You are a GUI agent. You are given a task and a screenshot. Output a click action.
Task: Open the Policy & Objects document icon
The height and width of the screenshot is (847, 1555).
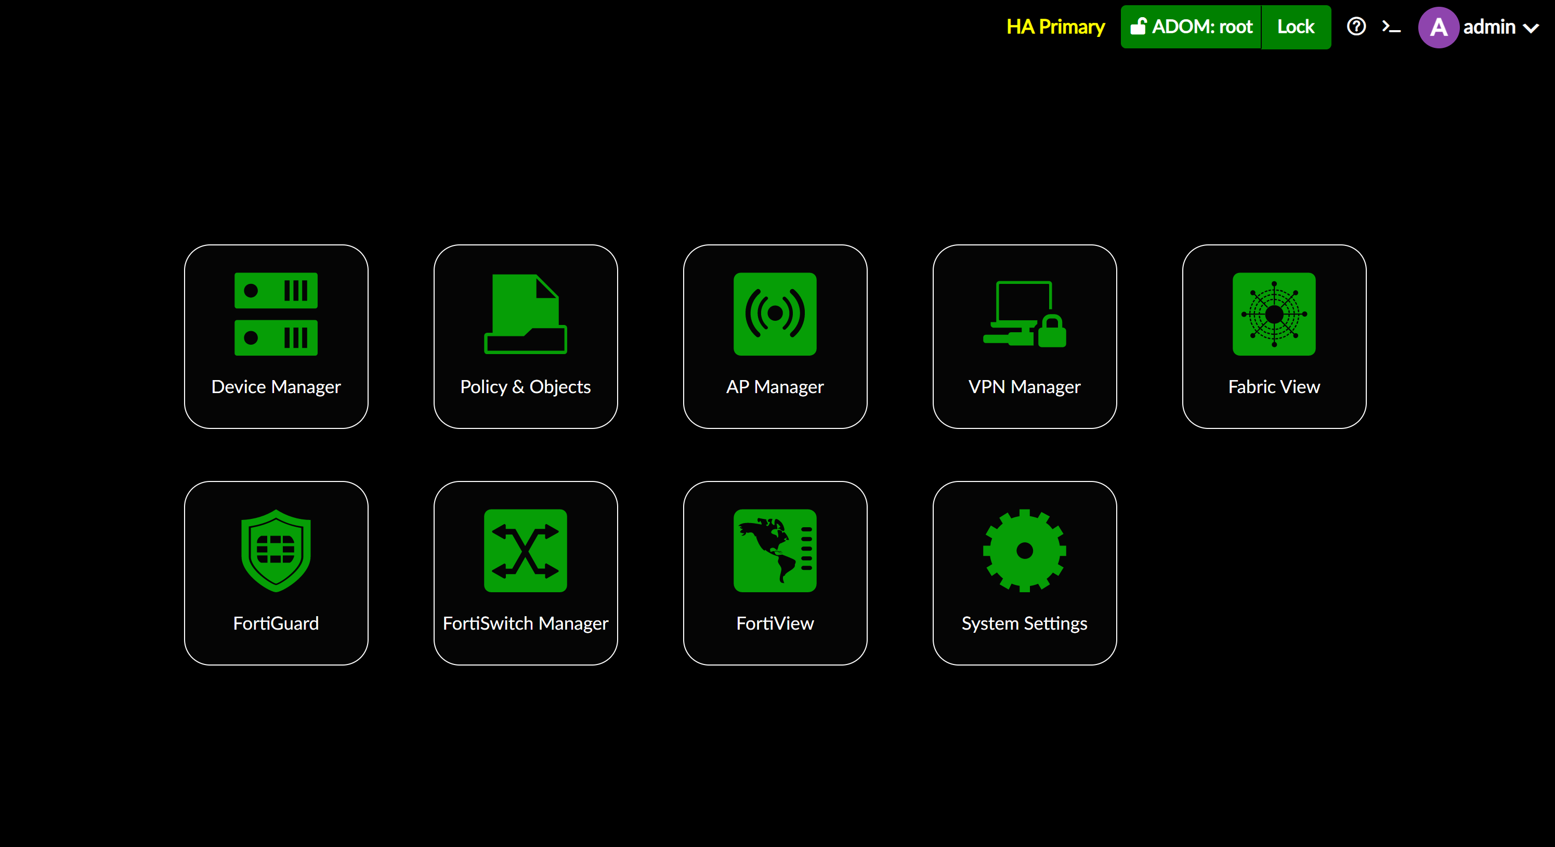525,314
